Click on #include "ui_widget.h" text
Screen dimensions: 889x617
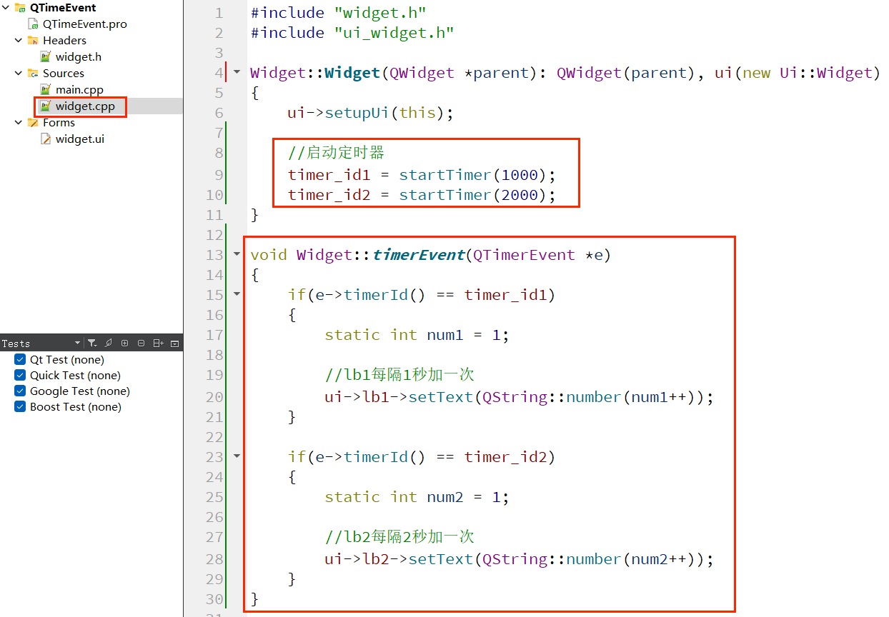pos(352,33)
